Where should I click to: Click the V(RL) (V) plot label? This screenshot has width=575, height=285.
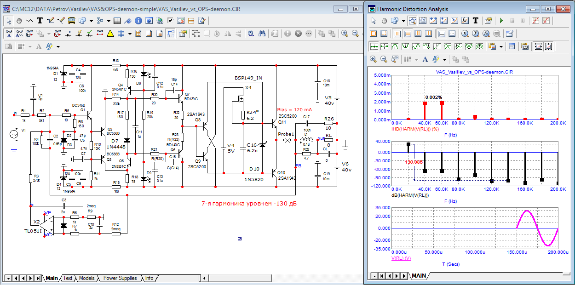pyautogui.click(x=401, y=258)
